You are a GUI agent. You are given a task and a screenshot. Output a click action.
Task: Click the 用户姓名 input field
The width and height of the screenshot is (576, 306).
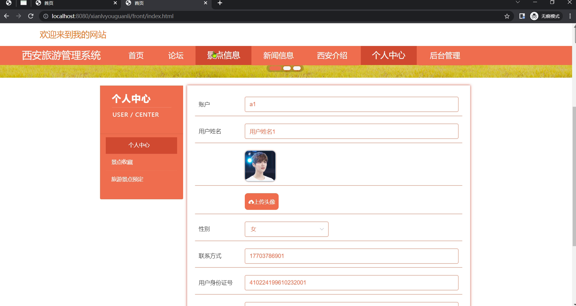[351, 131]
